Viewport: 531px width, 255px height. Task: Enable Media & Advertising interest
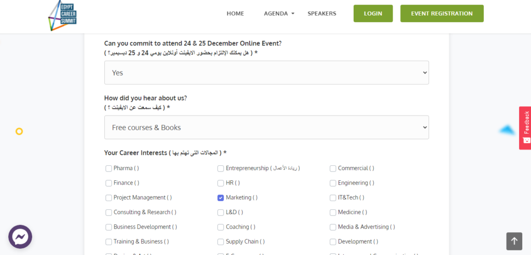pos(333,227)
